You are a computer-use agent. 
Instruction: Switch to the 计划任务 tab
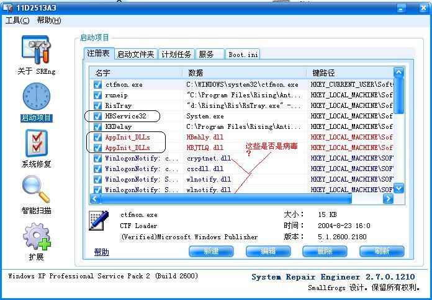[176, 54]
